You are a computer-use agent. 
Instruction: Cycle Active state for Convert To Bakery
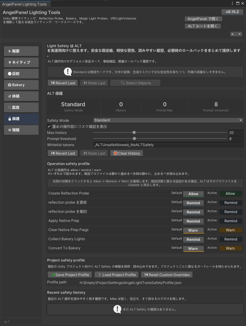pos(231,248)
